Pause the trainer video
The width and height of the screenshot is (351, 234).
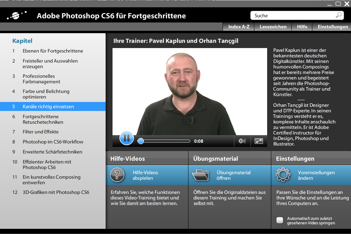click(126, 138)
